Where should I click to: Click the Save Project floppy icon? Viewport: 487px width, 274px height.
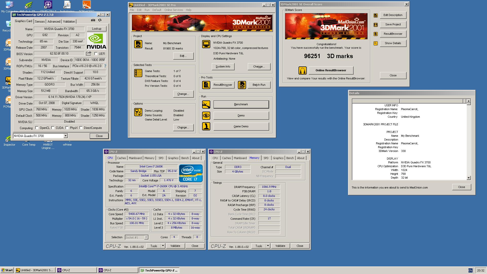point(376,25)
